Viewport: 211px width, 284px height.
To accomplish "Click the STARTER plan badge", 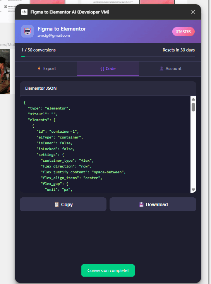I will coord(183,31).
